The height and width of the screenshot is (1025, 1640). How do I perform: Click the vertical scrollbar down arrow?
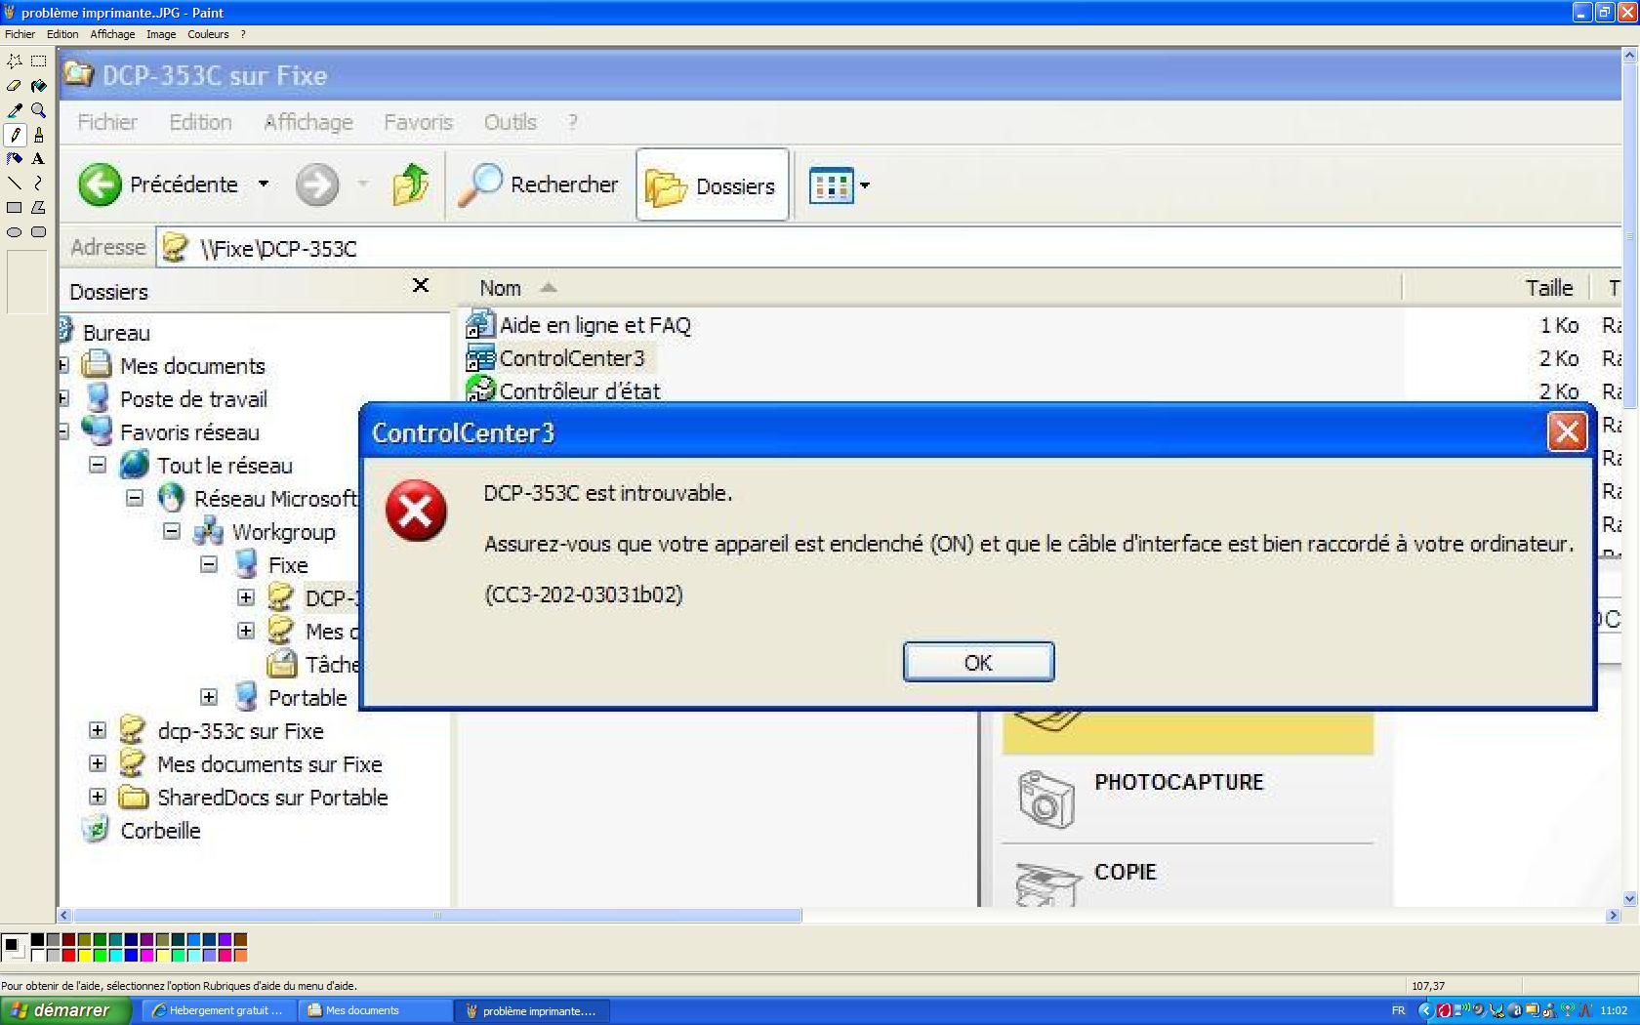[x=1628, y=898]
